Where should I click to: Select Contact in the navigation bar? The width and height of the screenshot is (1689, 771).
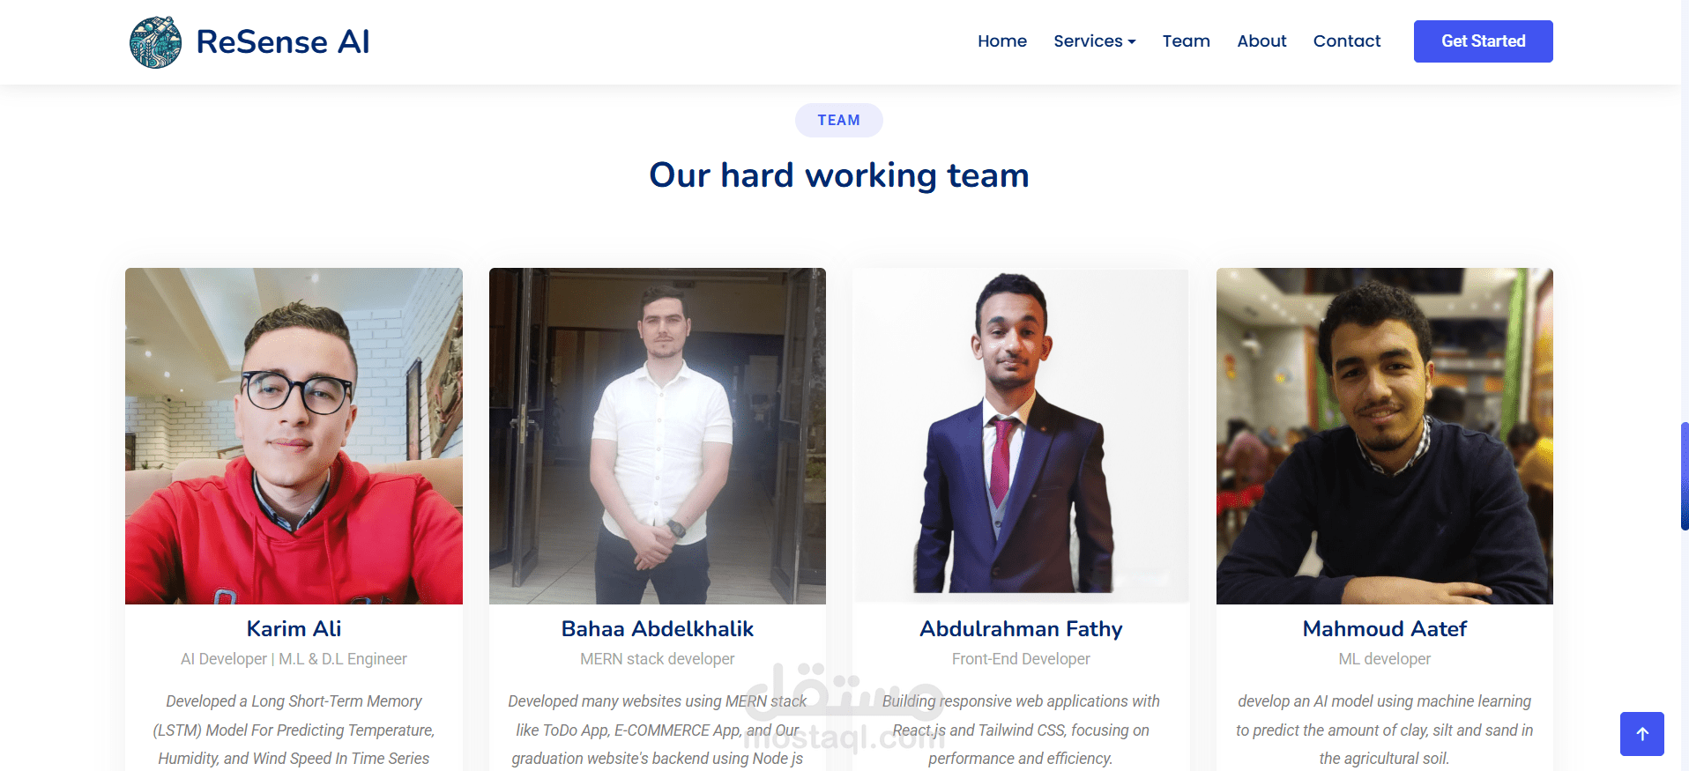coord(1346,41)
